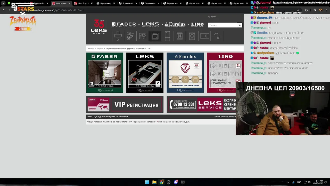Click the Гаранционни условия link
Viewport: 330px width, 186px height.
pos(144,122)
